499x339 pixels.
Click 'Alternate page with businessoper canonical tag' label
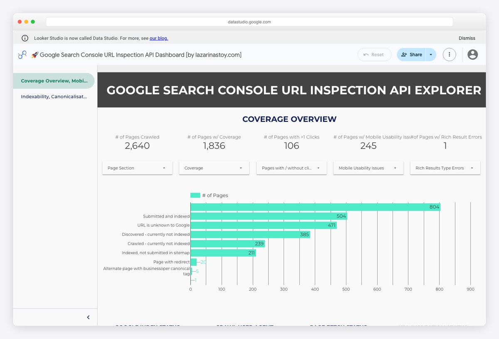(x=146, y=271)
